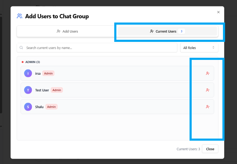237x164 pixels.
Task: Remove Test User from the chat group
Action: pyautogui.click(x=208, y=90)
